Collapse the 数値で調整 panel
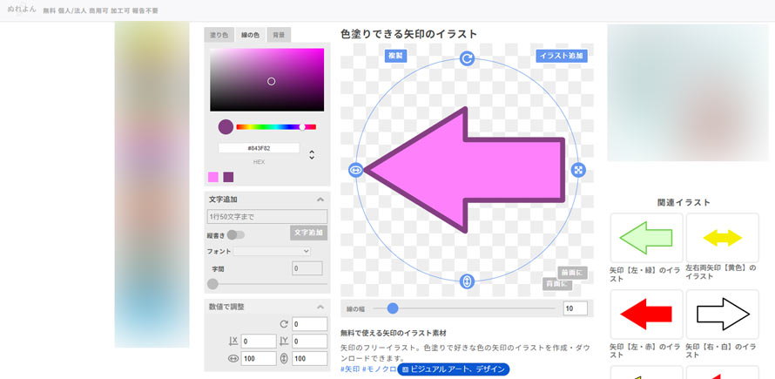This screenshot has width=775, height=379. pyautogui.click(x=320, y=307)
